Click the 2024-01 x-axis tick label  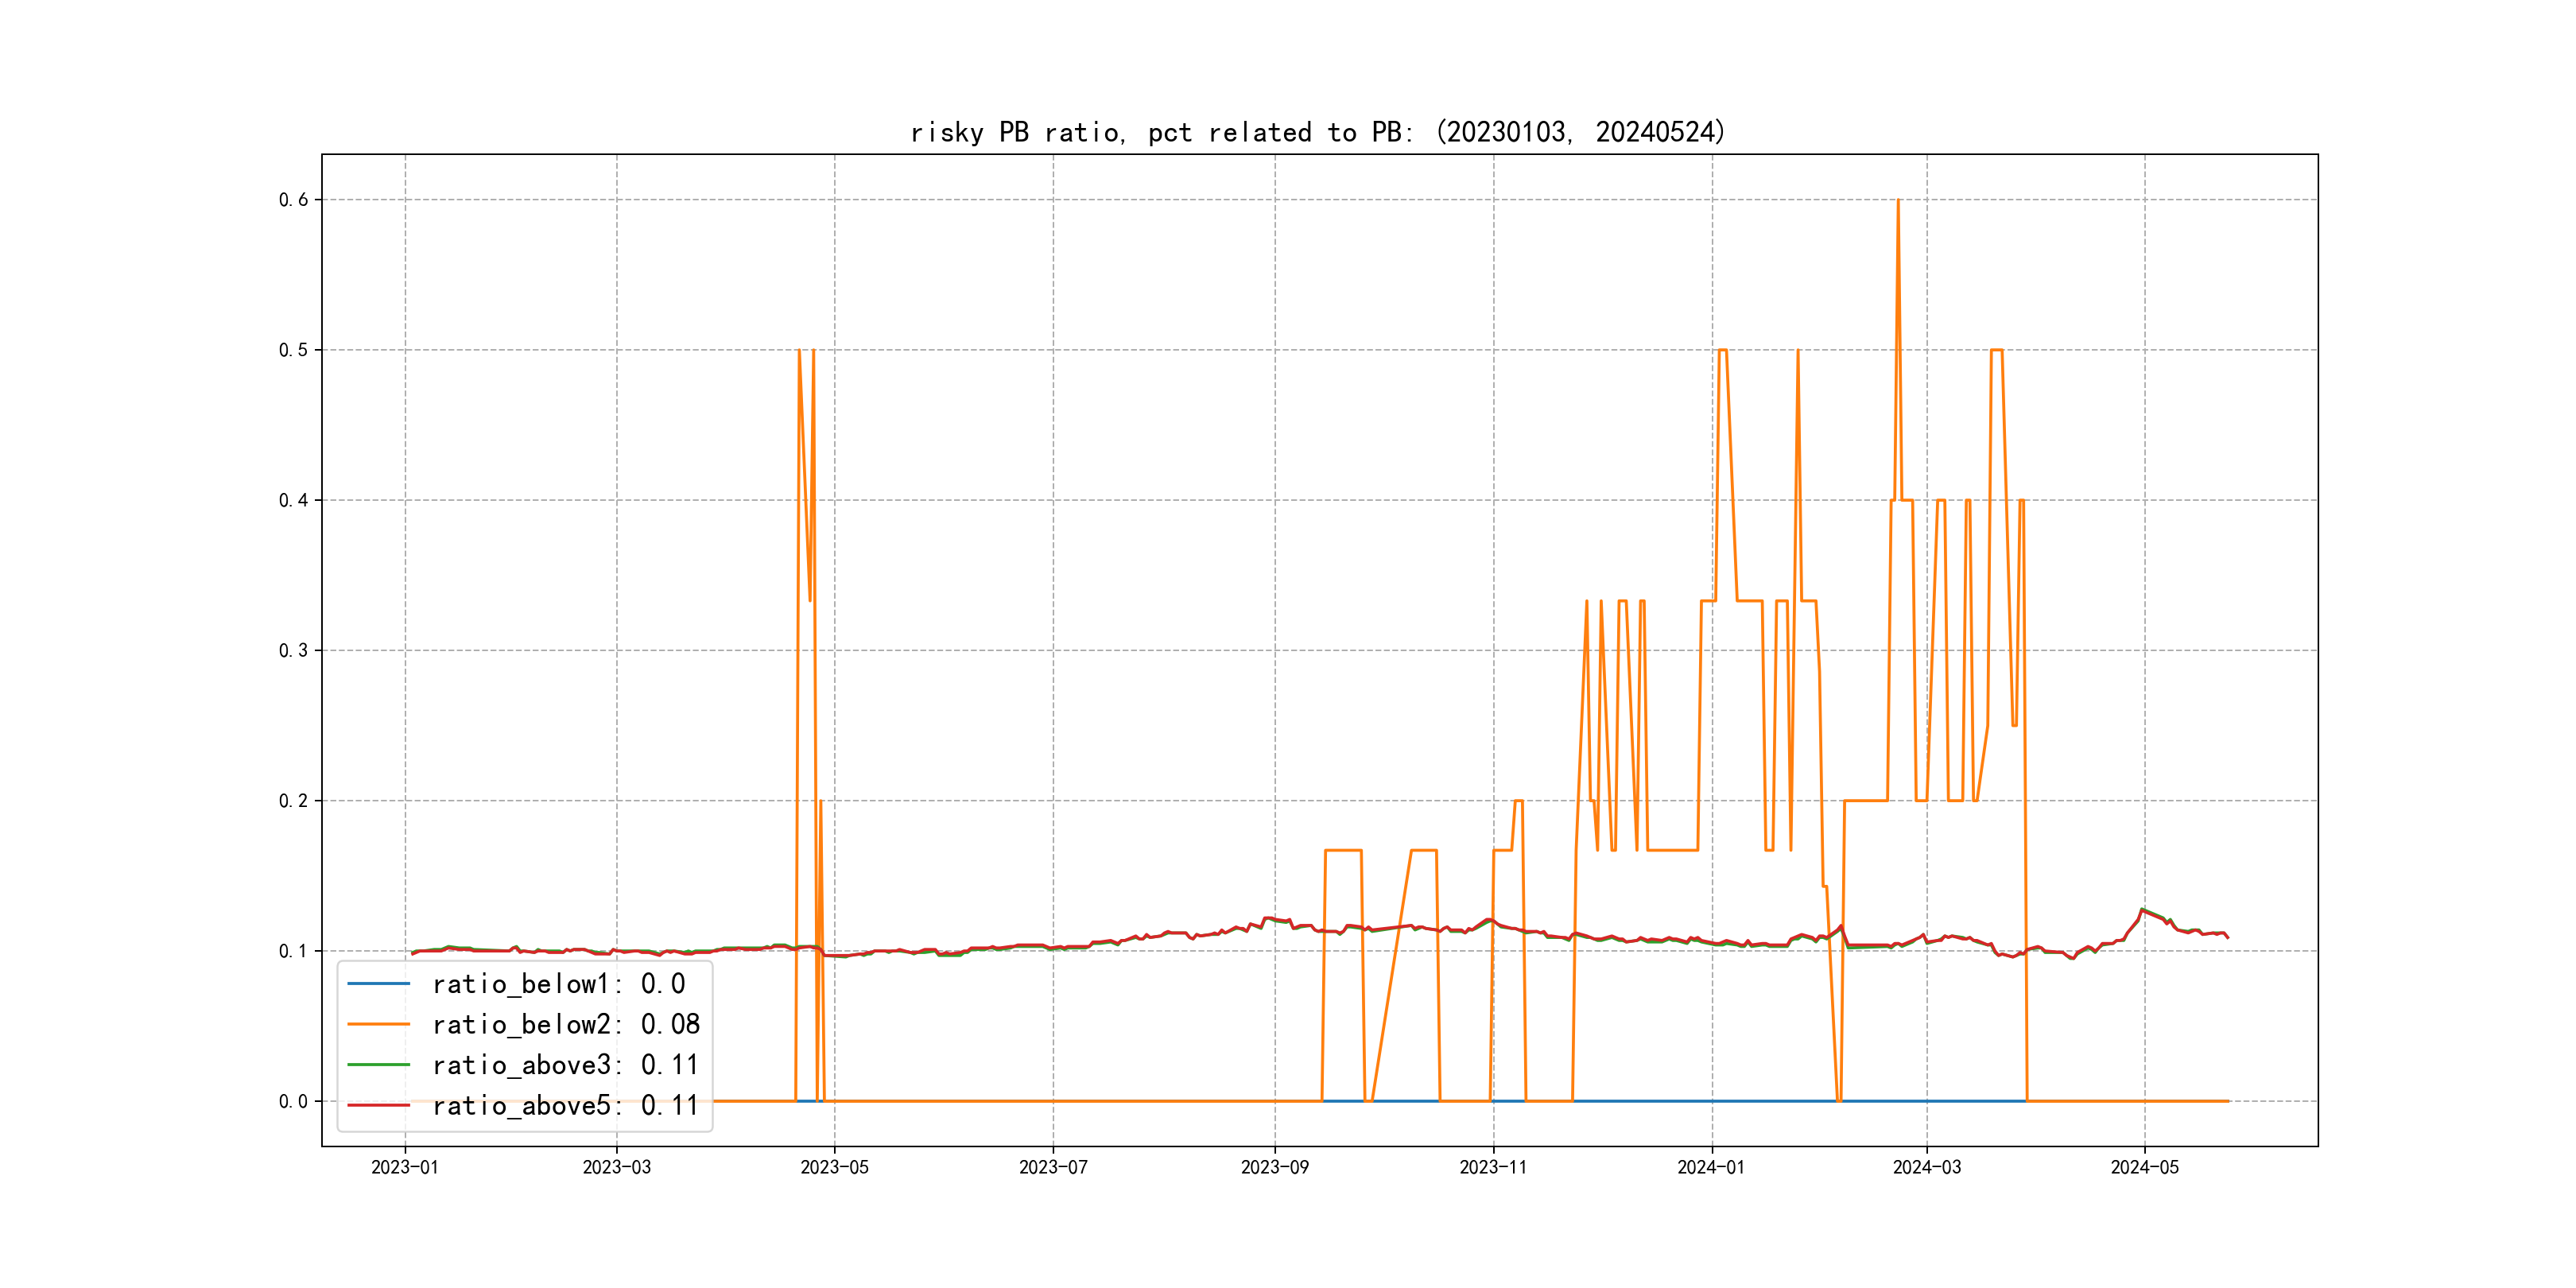(1711, 1167)
